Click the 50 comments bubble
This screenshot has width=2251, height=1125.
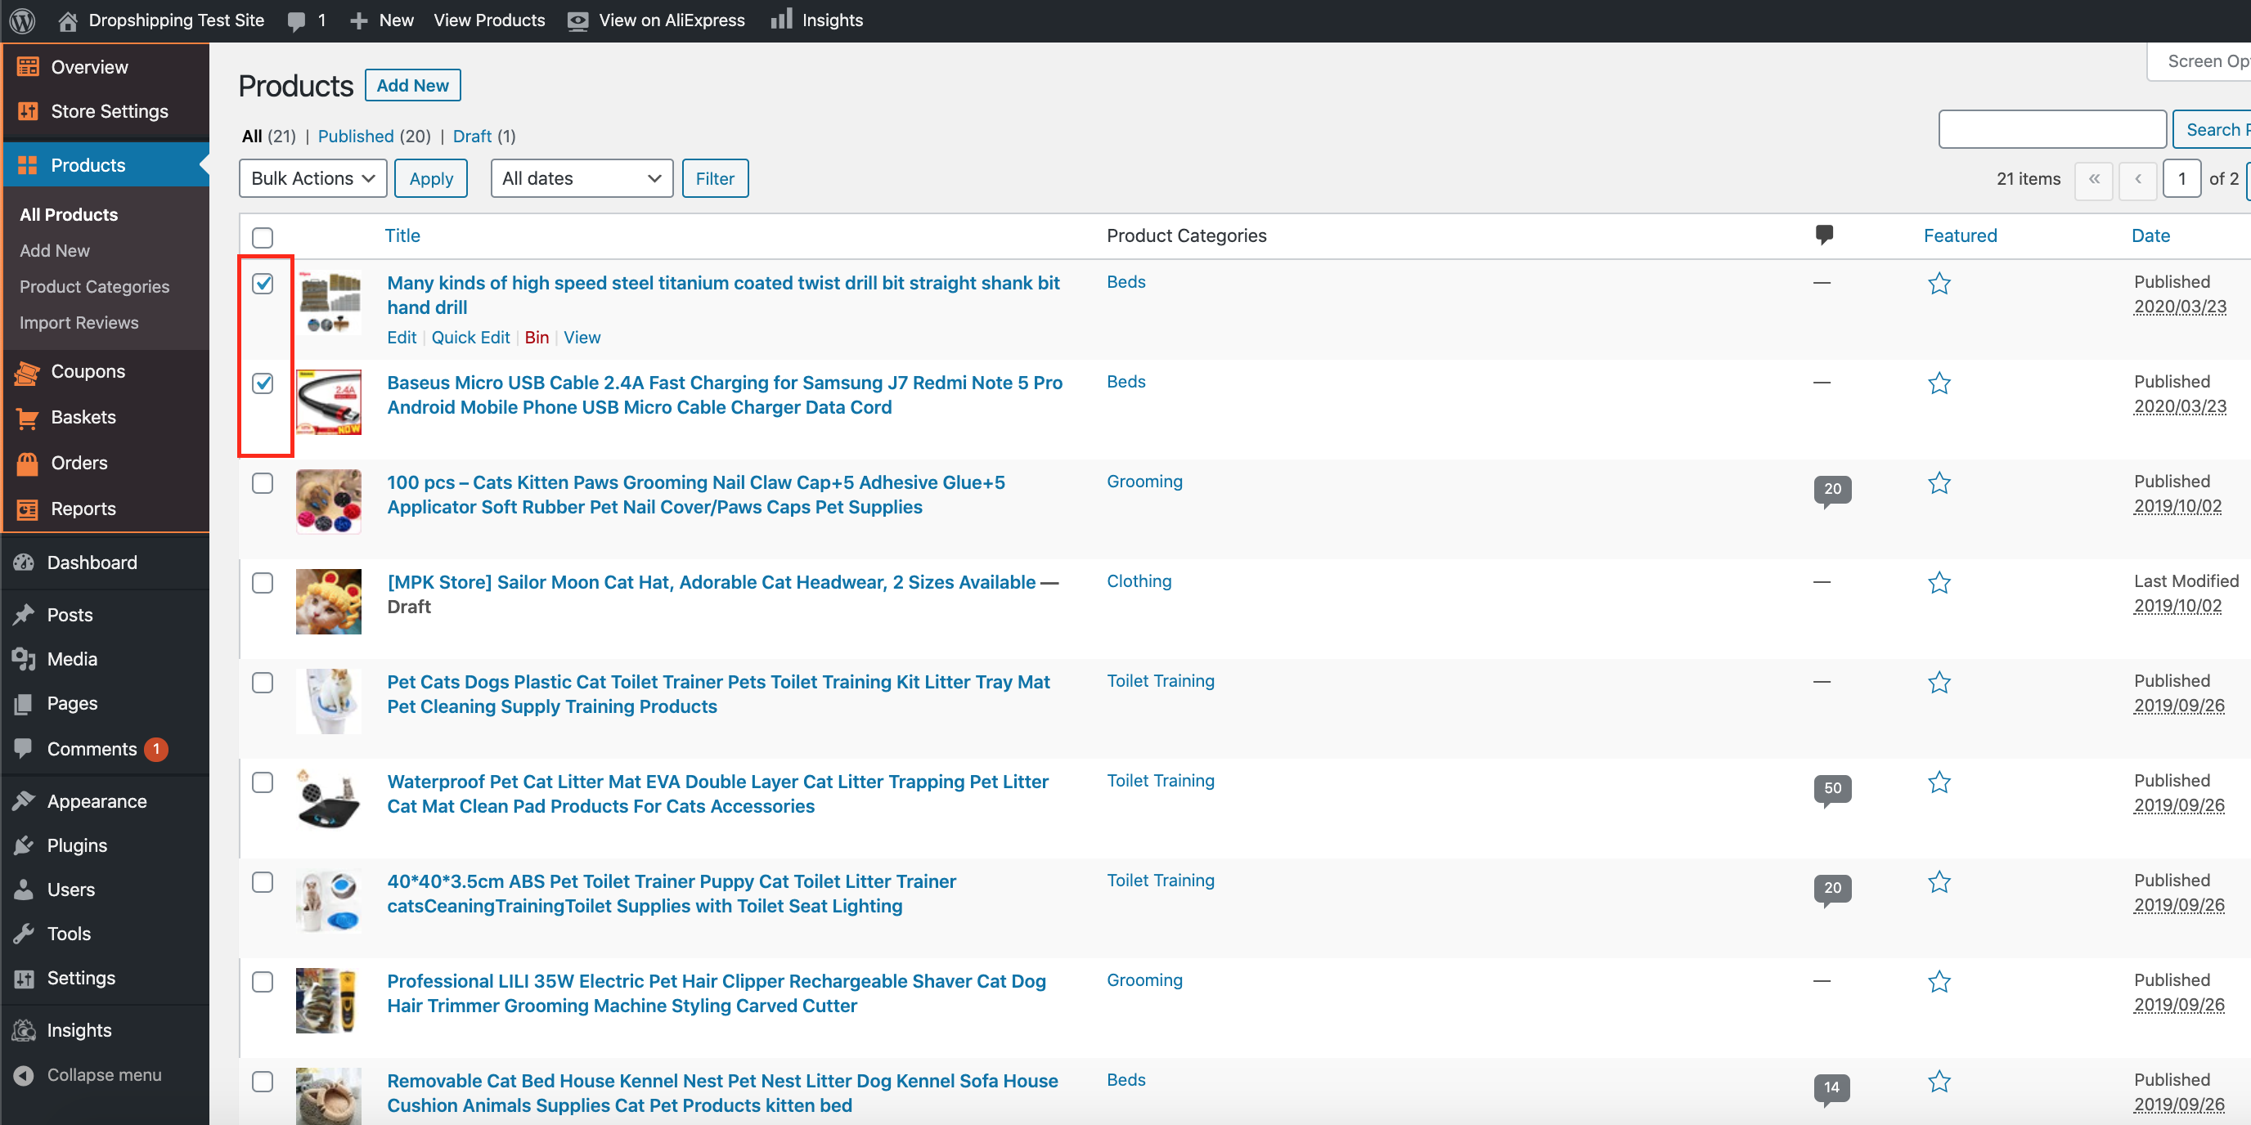[x=1831, y=788]
